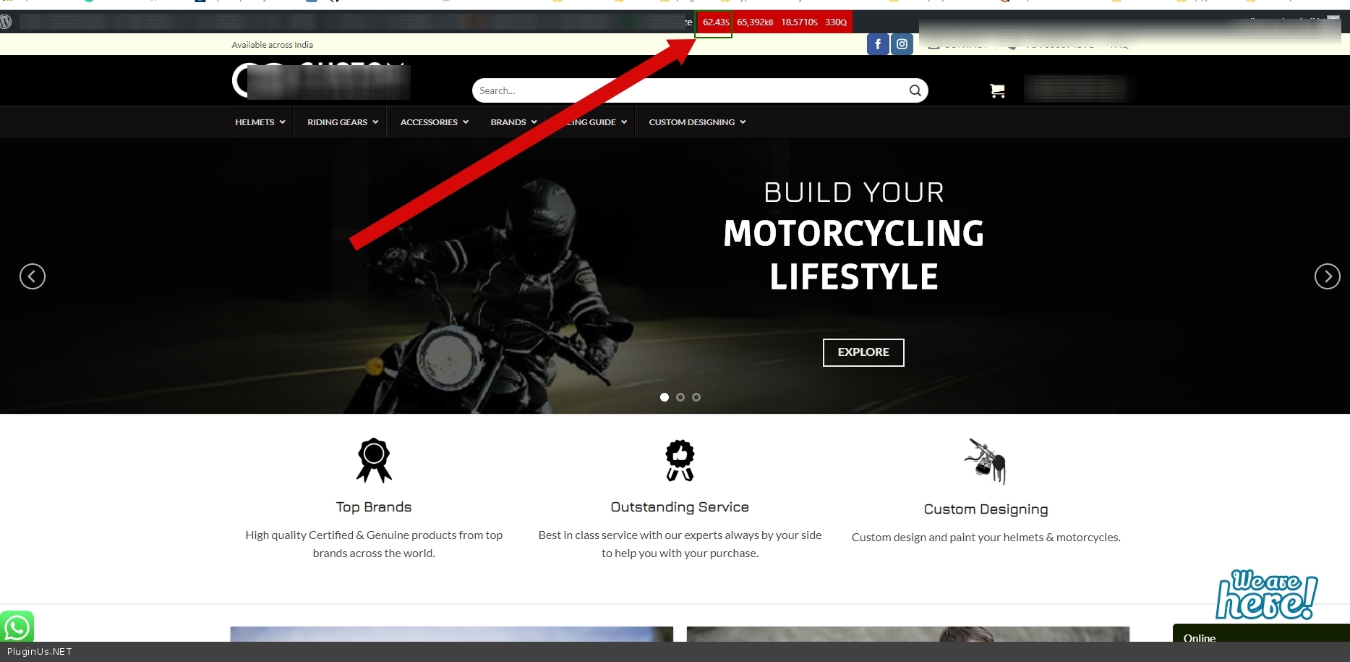Advance to next slide arrow
The height and width of the screenshot is (662, 1350).
pyautogui.click(x=1327, y=276)
